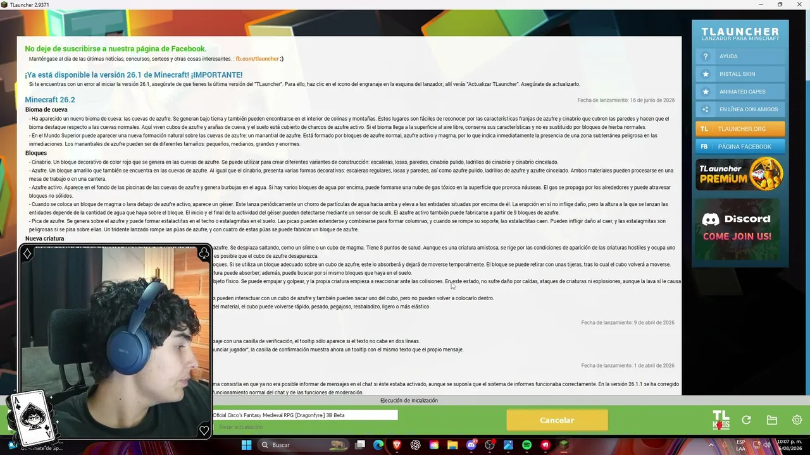Click the Facebook subscription headline
Viewport: 810px width, 455px height.
pyautogui.click(x=116, y=49)
